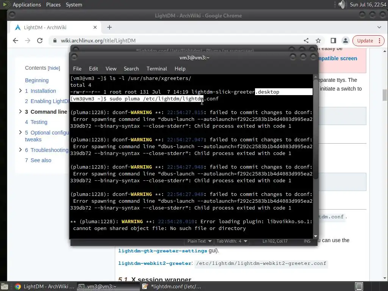Expand the Optional configuration section chevron
This screenshot has height=291, width=388.
click(20, 132)
